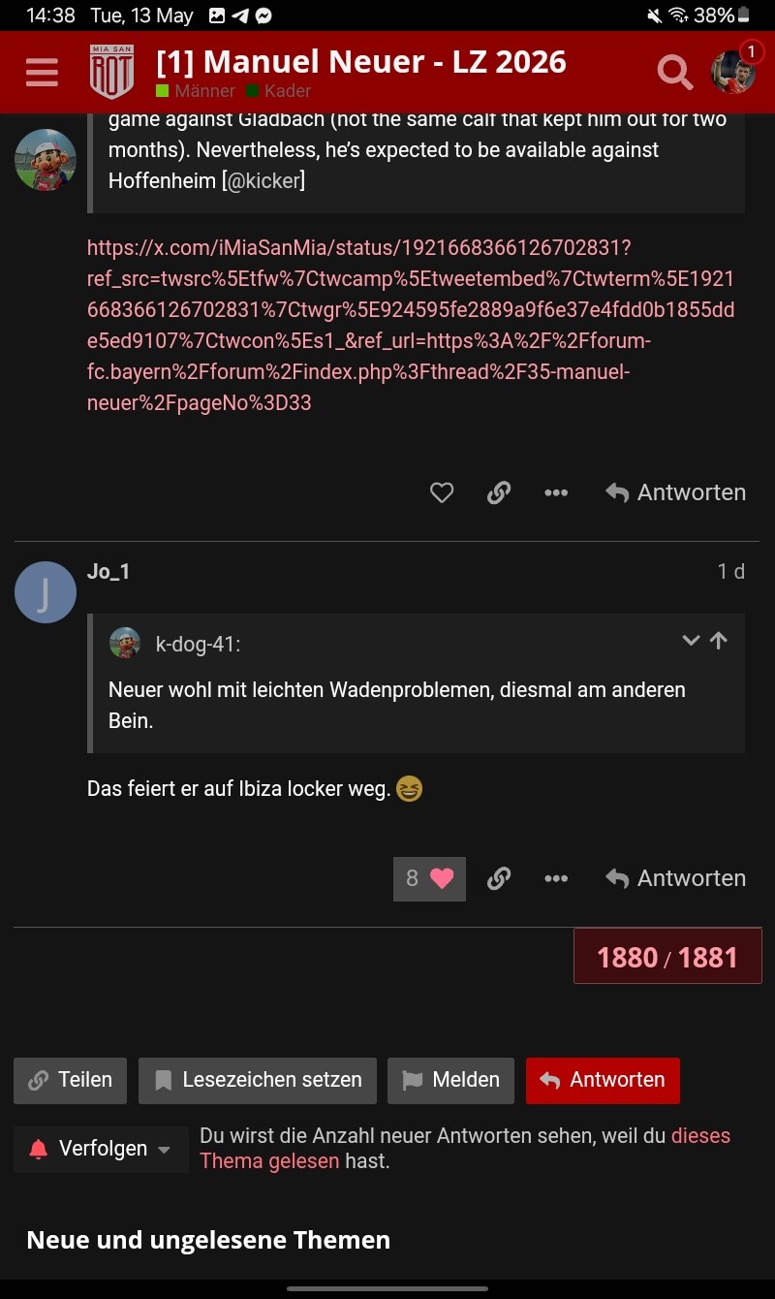The width and height of the screenshot is (775, 1299).
Task: Jump to quoted post with up arrow
Action: [x=719, y=641]
